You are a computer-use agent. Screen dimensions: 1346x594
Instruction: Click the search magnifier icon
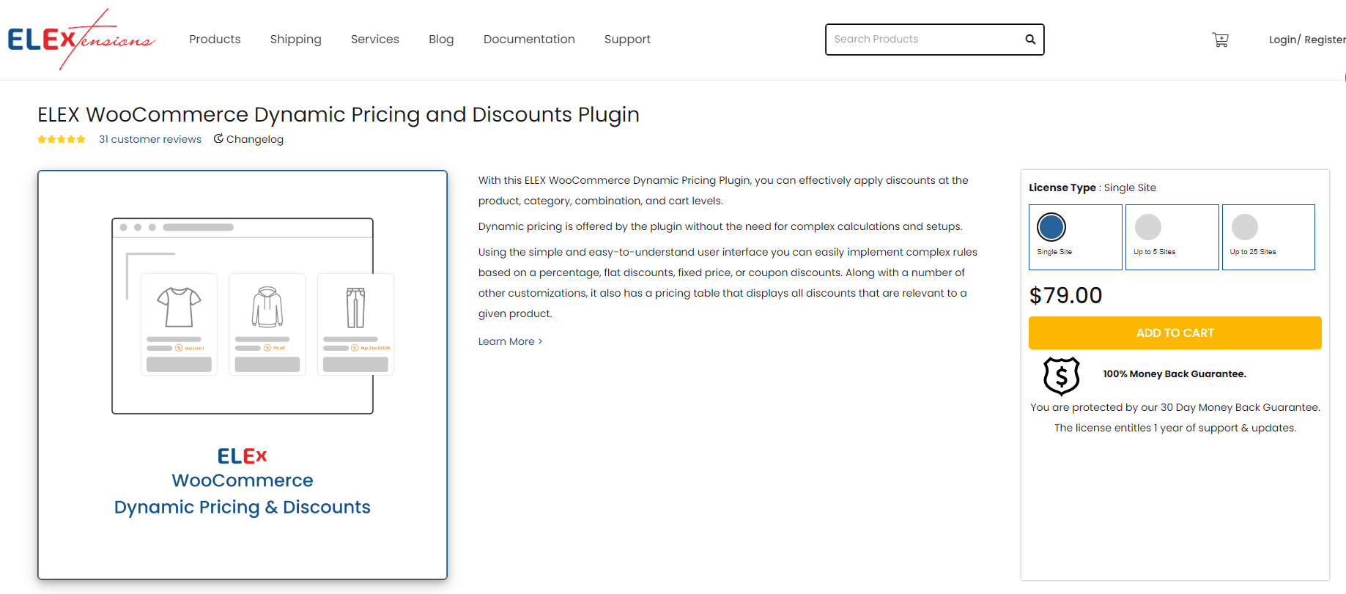pyautogui.click(x=1029, y=39)
